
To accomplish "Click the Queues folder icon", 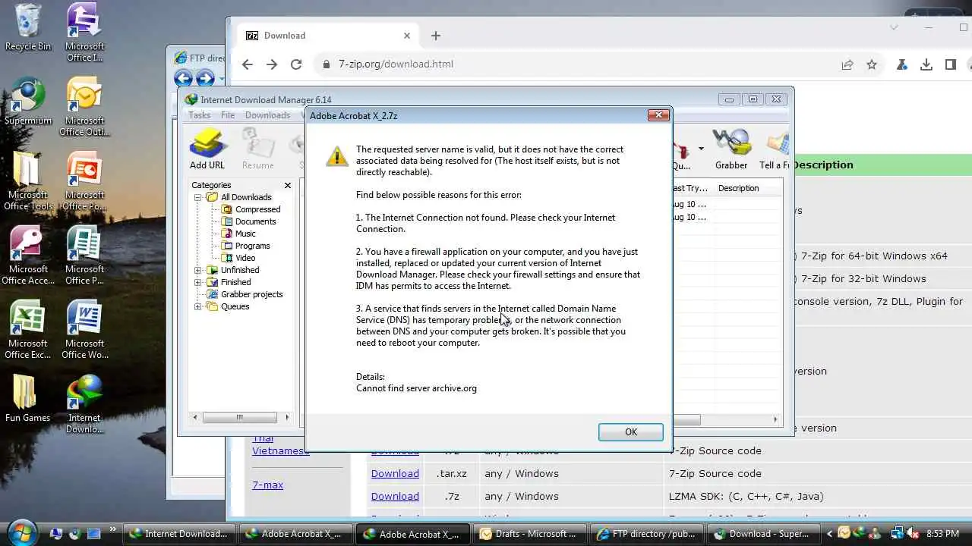I will coord(212,306).
